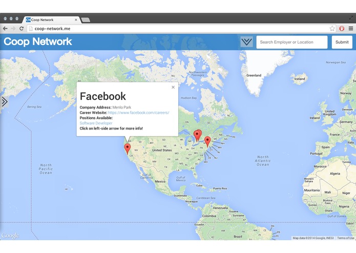The height and width of the screenshot is (253, 356).
Task: Click the 'United States' map label
Action: (162, 150)
